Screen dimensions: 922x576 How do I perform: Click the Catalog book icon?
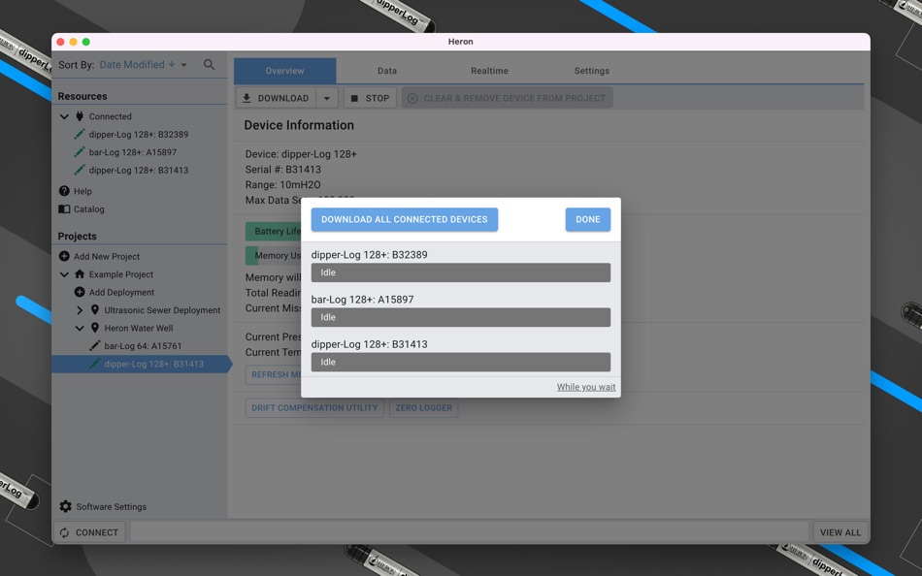[64, 209]
